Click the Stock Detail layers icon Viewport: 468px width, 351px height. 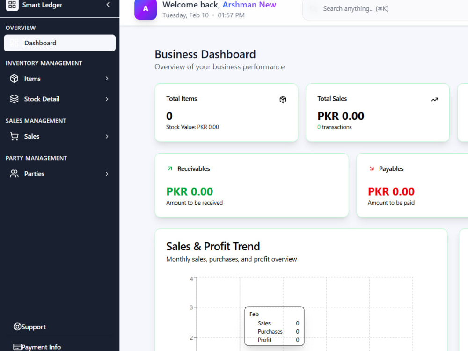tap(14, 99)
